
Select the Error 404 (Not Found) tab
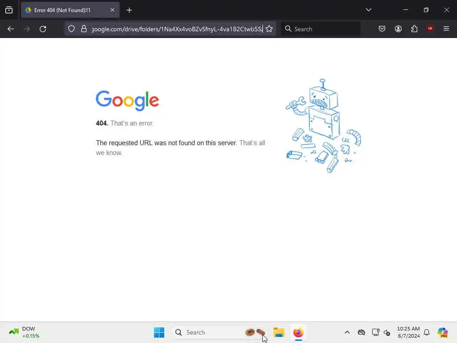[70, 10]
